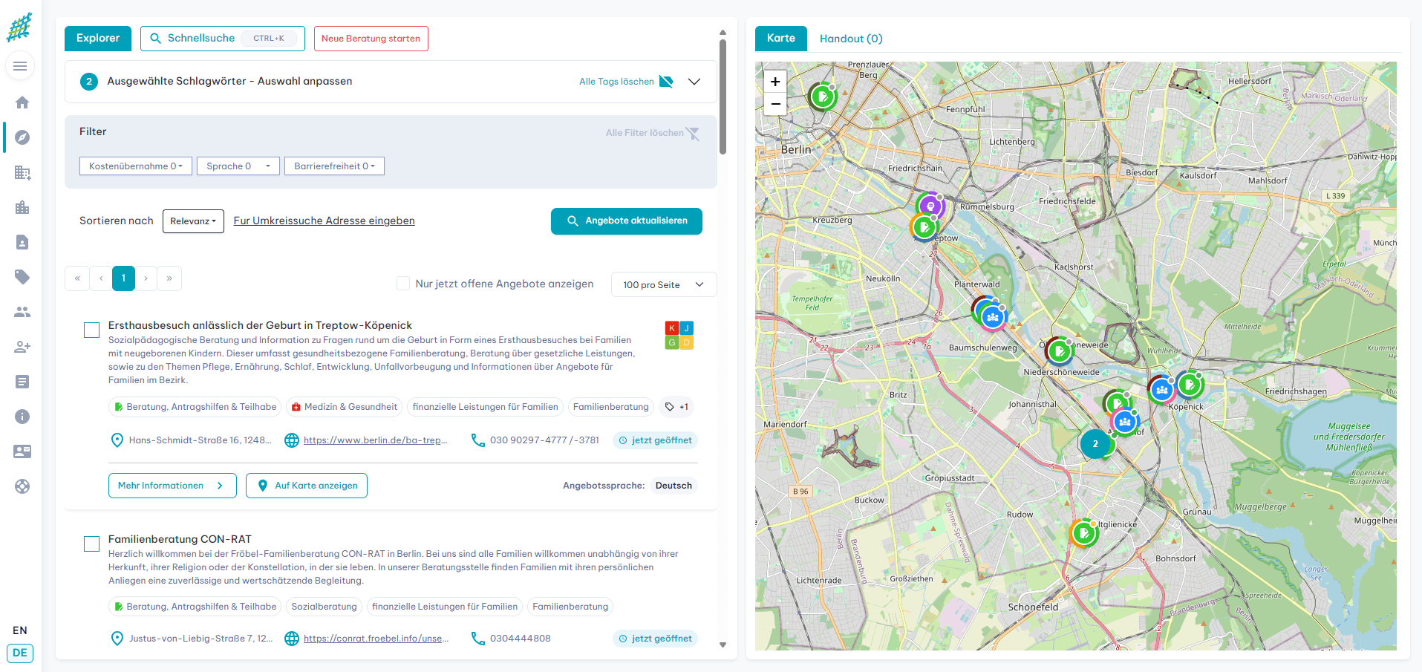Select the Explorer tab

(x=98, y=39)
